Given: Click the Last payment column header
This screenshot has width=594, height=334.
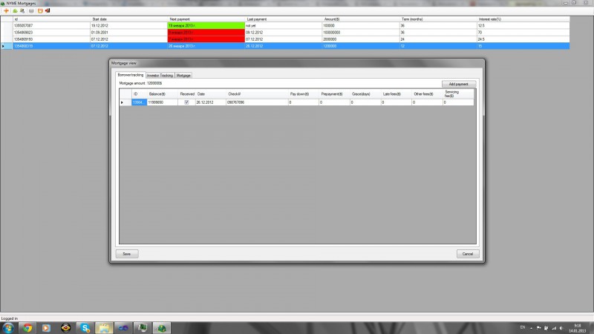Looking at the screenshot, I should (284, 19).
